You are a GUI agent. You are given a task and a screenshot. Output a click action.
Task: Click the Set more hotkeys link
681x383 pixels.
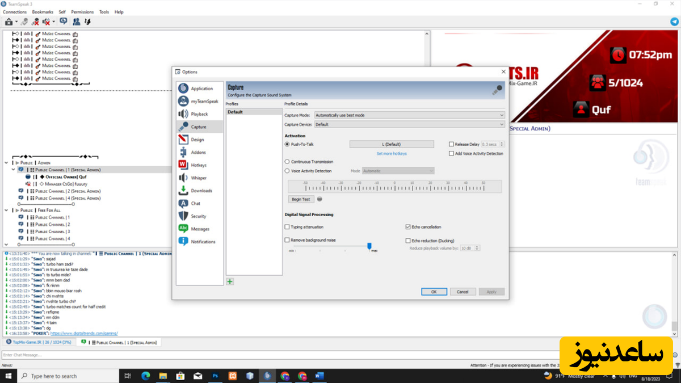(392, 154)
